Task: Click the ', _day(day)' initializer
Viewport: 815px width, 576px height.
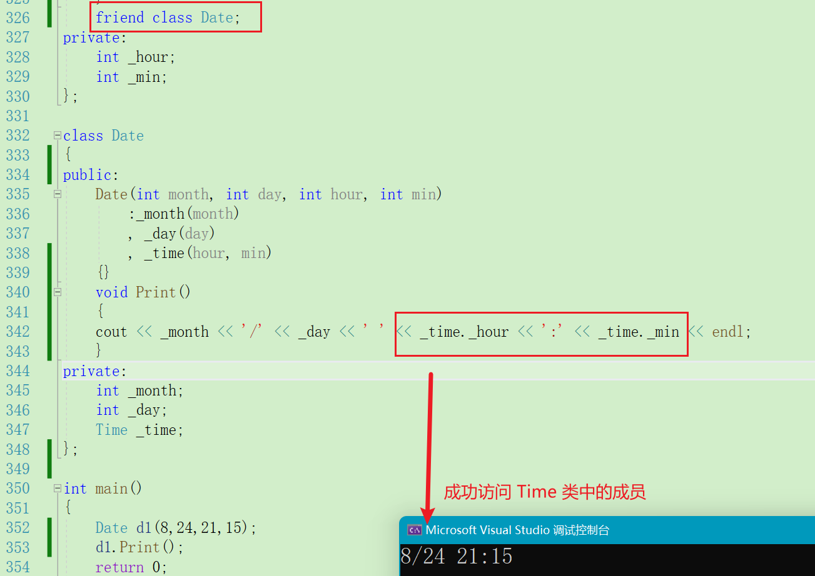Action: click(x=171, y=234)
